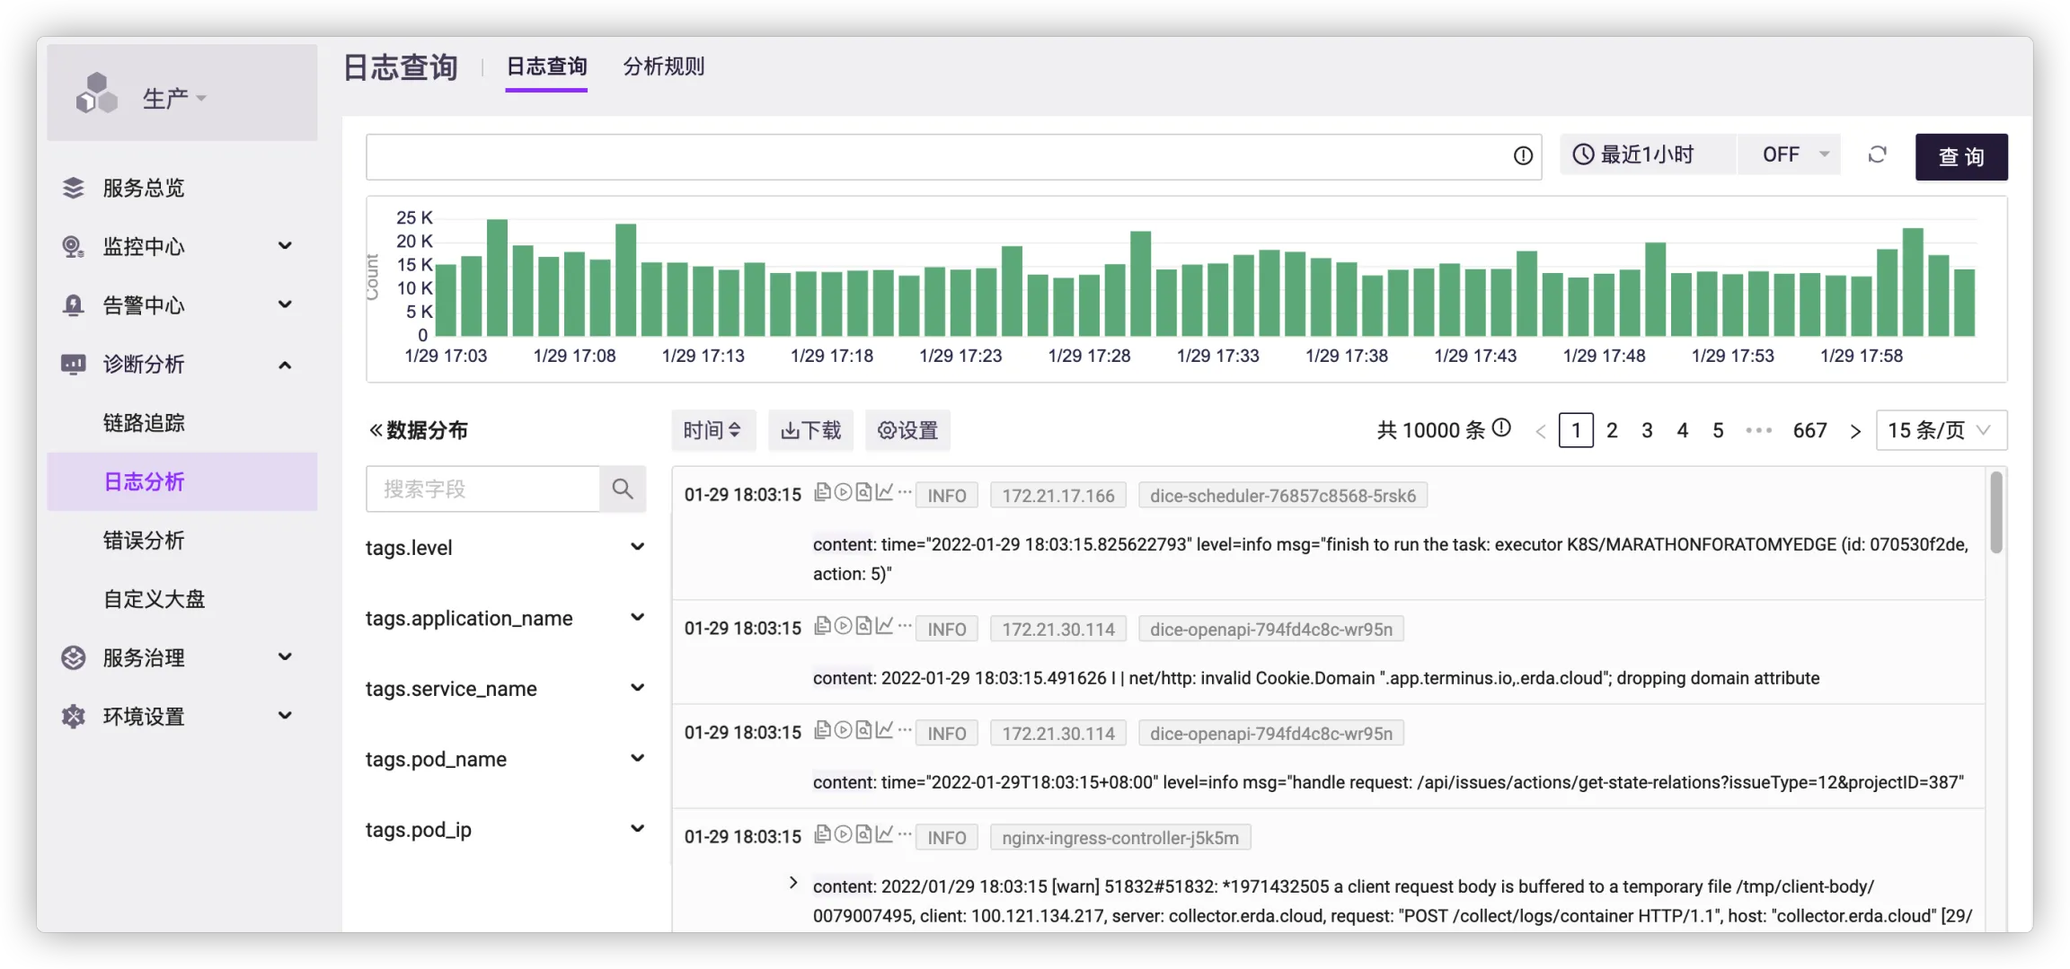
Task: Open more actions on first log entry
Action: 905,492
